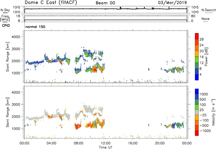Pick the bright blue top segment of velocity colorbar
Viewport: 216px width, 149px height.
tap(197, 91)
